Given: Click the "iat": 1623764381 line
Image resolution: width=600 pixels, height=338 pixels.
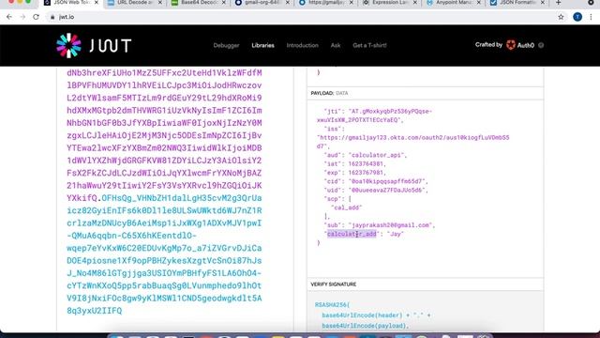Looking at the screenshot, I should coord(355,164).
